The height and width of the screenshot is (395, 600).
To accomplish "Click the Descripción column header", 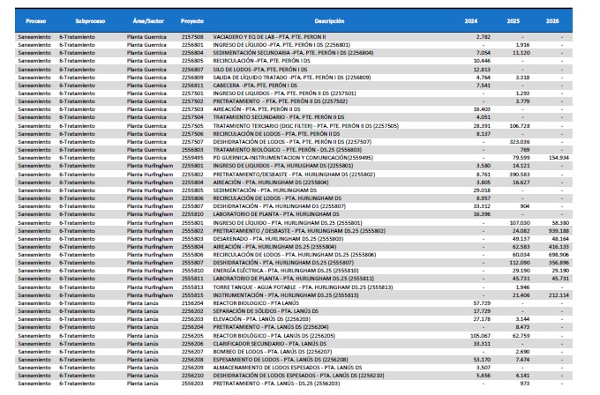I will [x=327, y=19].
